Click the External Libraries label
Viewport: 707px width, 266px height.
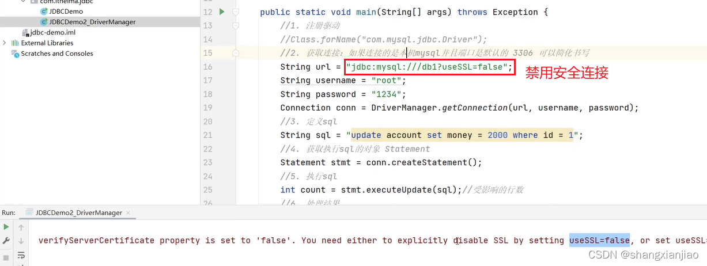(x=47, y=43)
